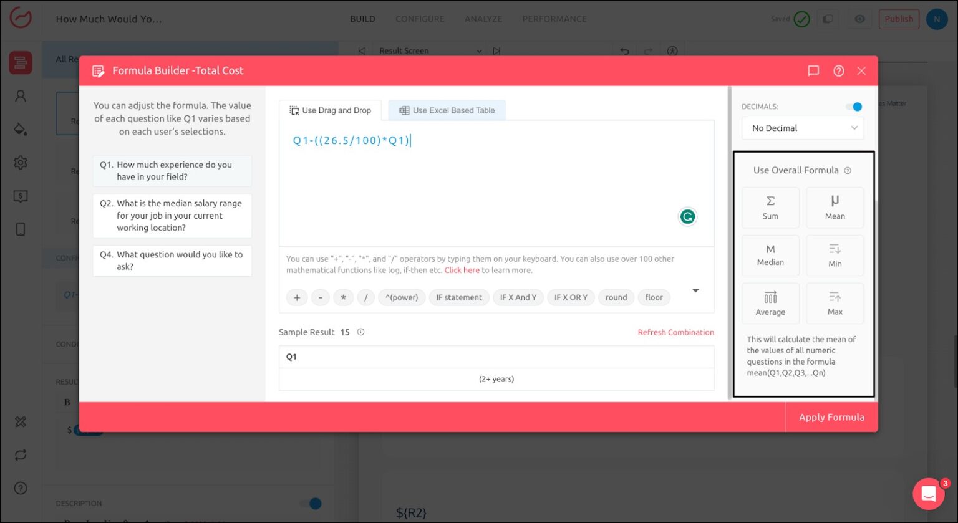958x523 pixels.
Task: Pick the Min formula icon
Action: click(x=835, y=255)
